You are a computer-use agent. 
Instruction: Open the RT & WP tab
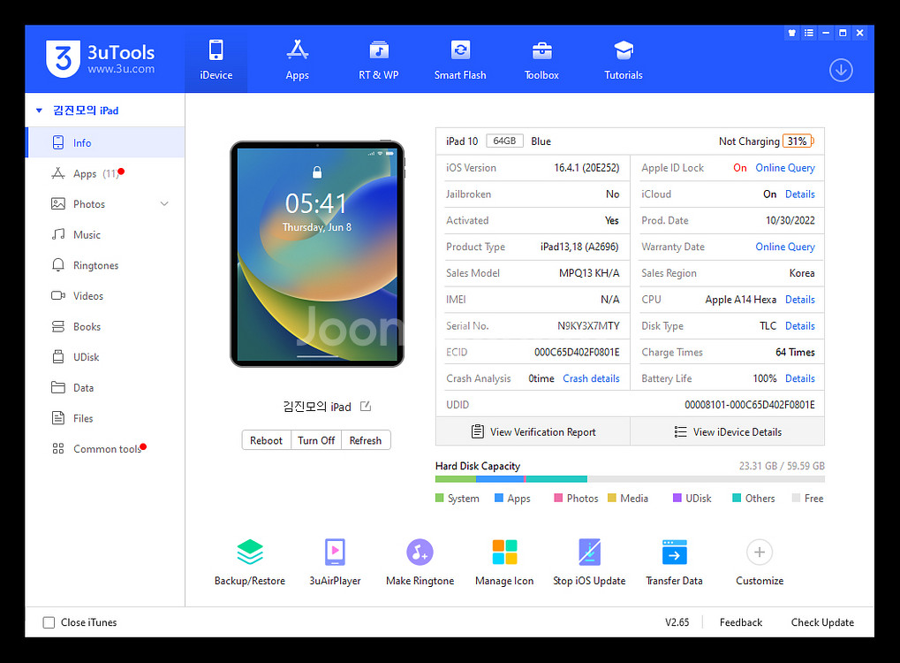click(x=378, y=60)
